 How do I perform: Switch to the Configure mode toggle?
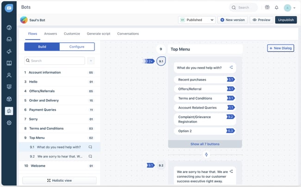click(x=77, y=47)
